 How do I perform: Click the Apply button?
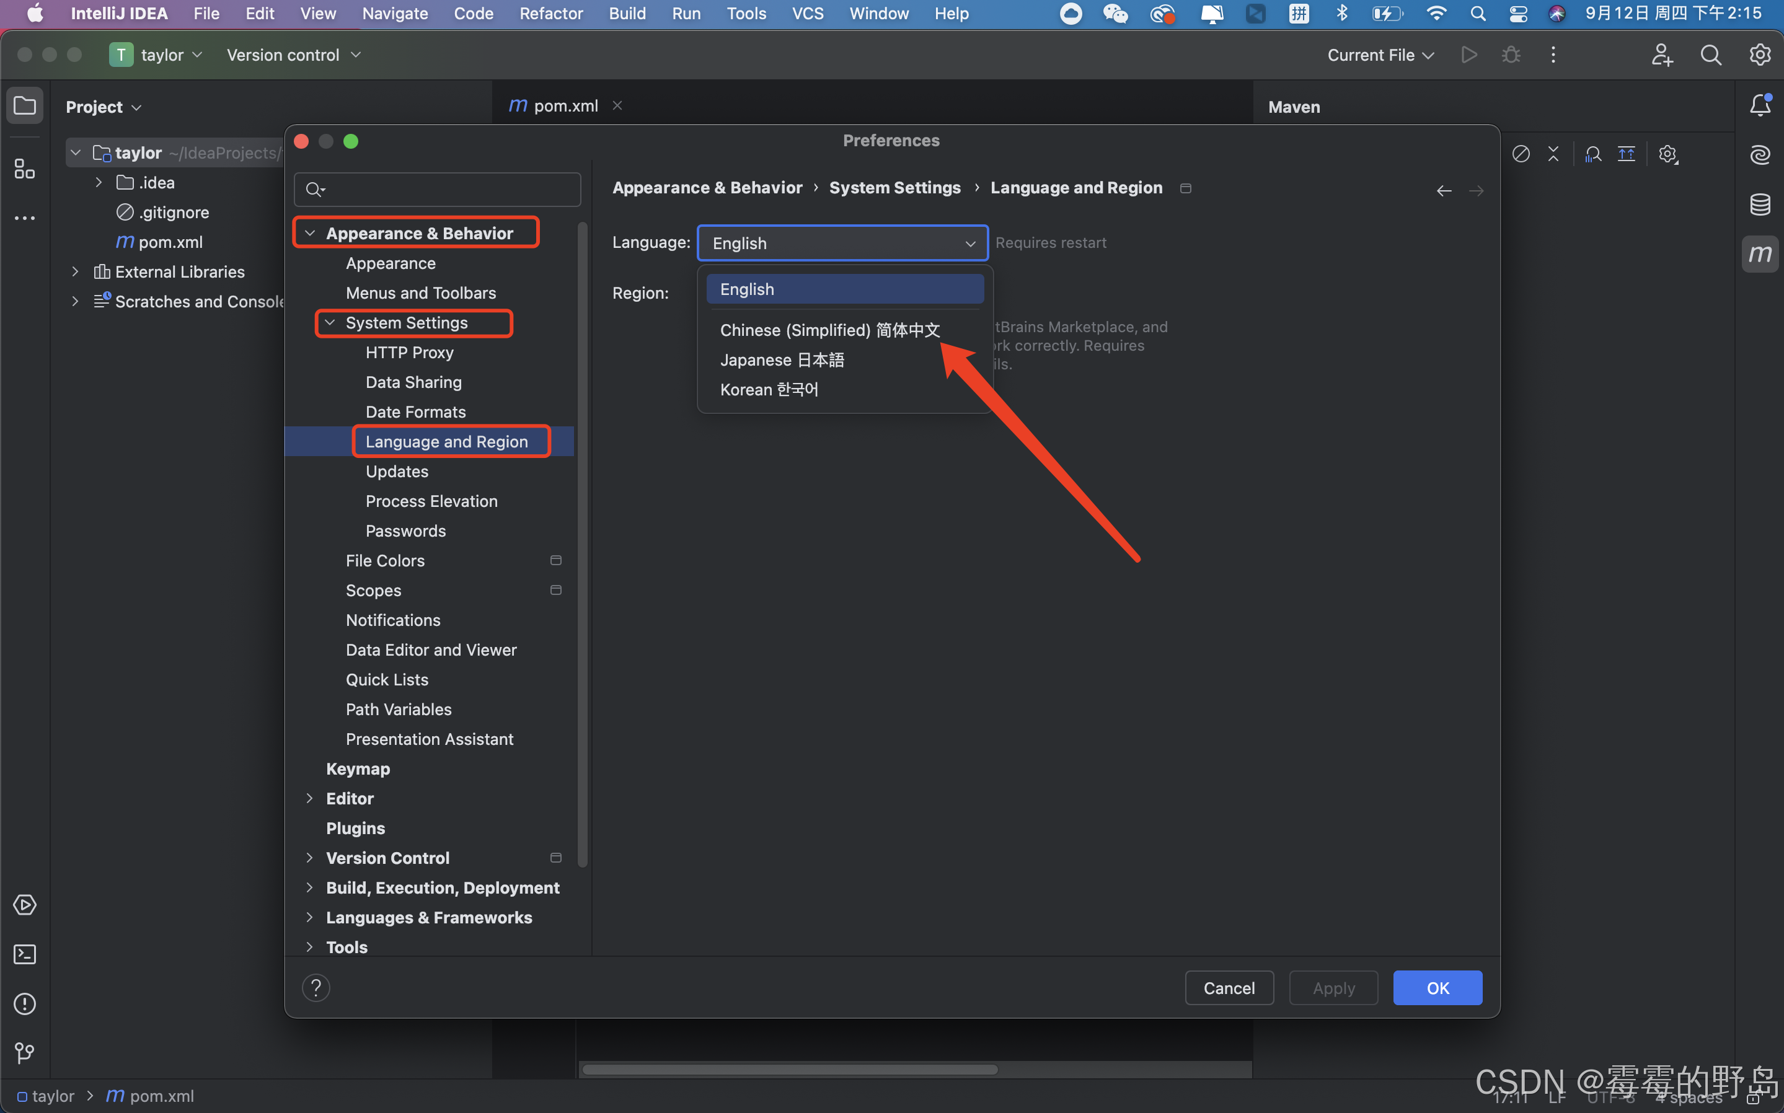click(1333, 988)
